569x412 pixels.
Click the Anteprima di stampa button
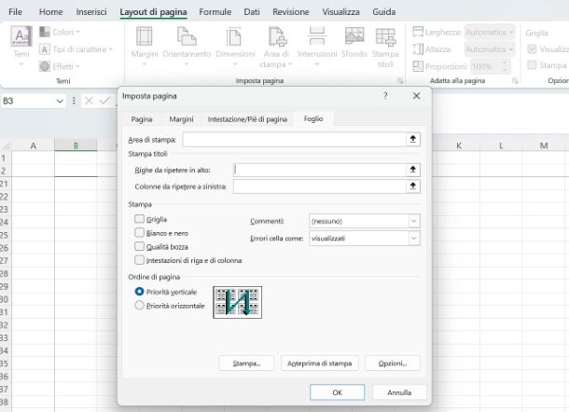319,363
